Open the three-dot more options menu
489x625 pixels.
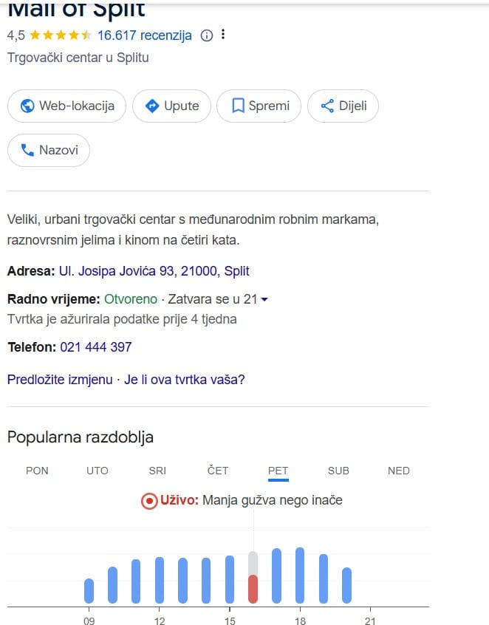click(223, 35)
